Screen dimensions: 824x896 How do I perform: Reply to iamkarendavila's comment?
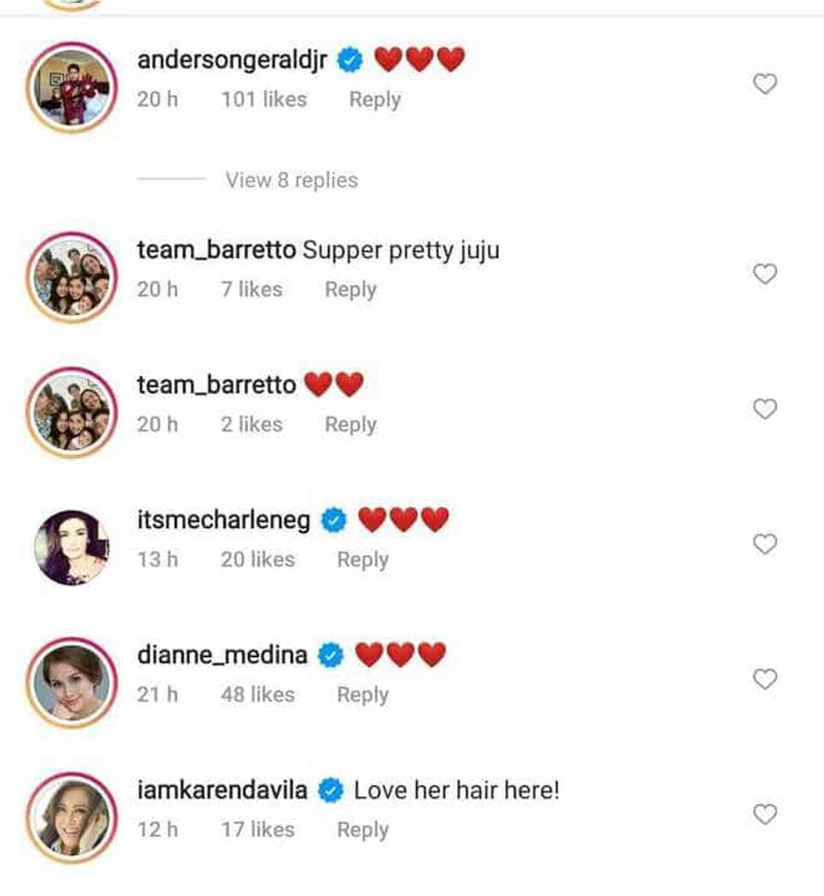click(x=362, y=830)
